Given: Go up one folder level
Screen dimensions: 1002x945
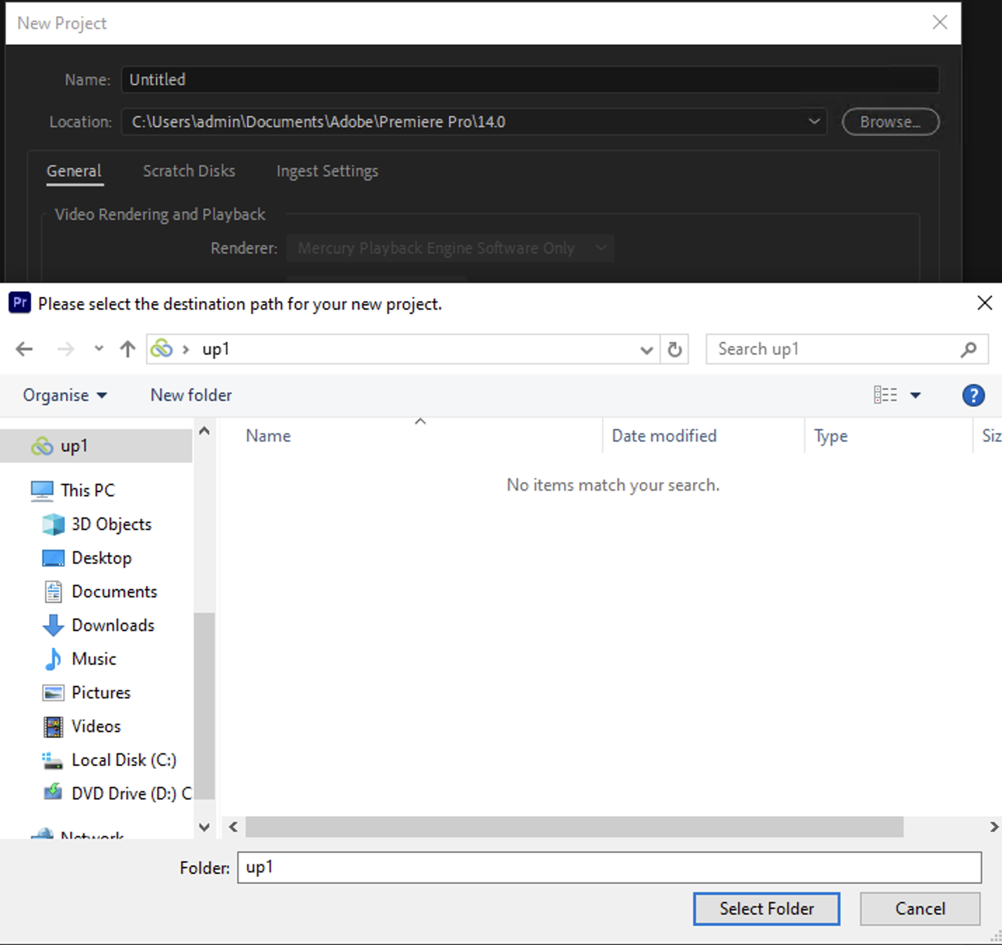Looking at the screenshot, I should click(x=127, y=349).
